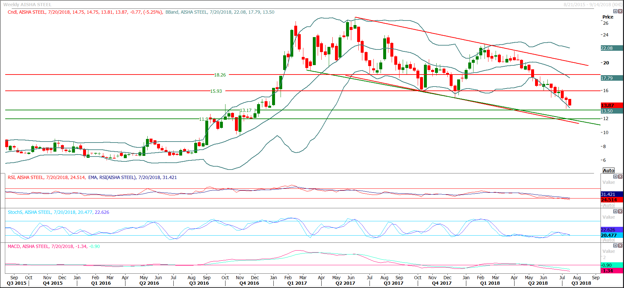Viewport: 624px width, 288px height.
Task: Close the StochS indicator pane
Action: [620, 212]
